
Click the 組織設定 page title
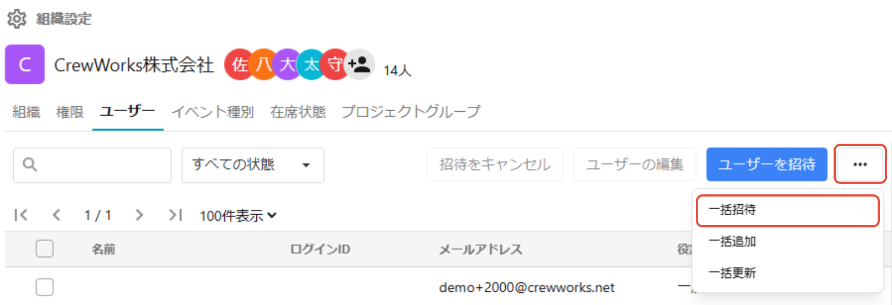pos(64,19)
